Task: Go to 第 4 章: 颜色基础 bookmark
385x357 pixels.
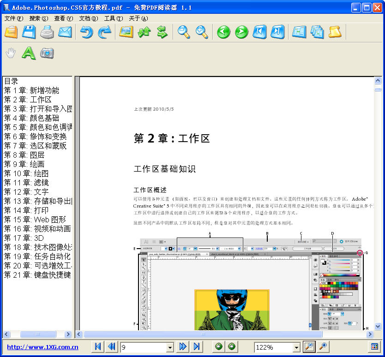Action: click(x=31, y=118)
